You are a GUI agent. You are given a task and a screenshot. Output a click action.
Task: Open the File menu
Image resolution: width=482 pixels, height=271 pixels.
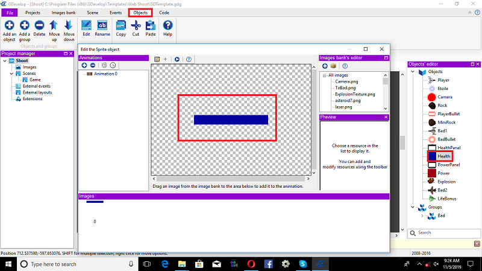(x=10, y=13)
